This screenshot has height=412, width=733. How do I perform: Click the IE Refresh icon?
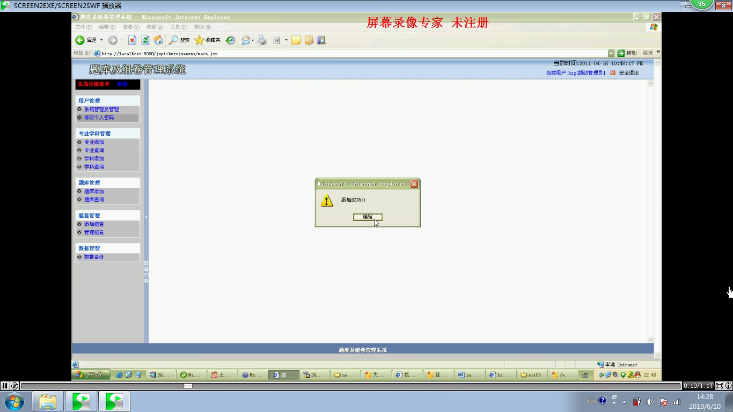click(145, 40)
